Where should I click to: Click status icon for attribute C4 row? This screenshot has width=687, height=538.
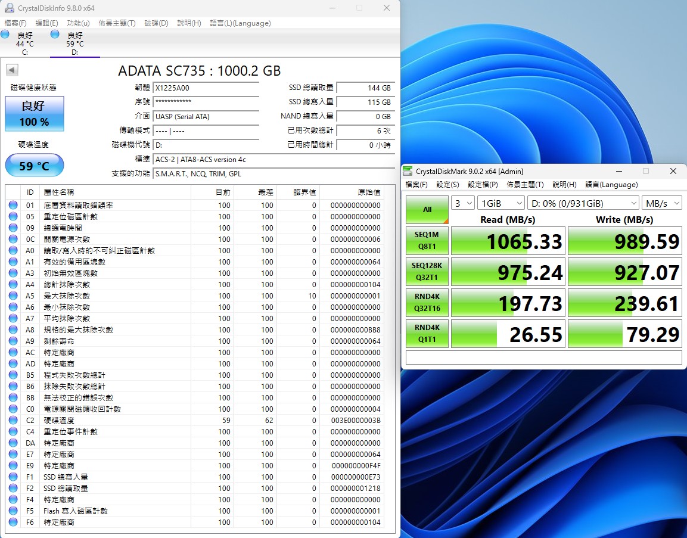(13, 431)
